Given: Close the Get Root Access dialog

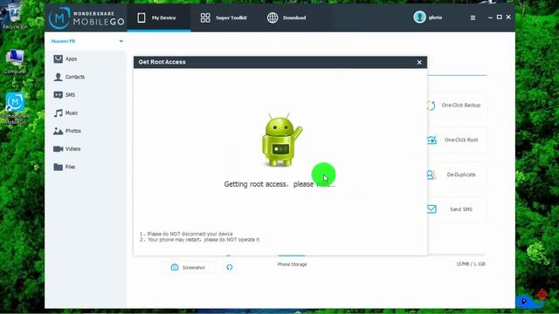Looking at the screenshot, I should coord(419,62).
